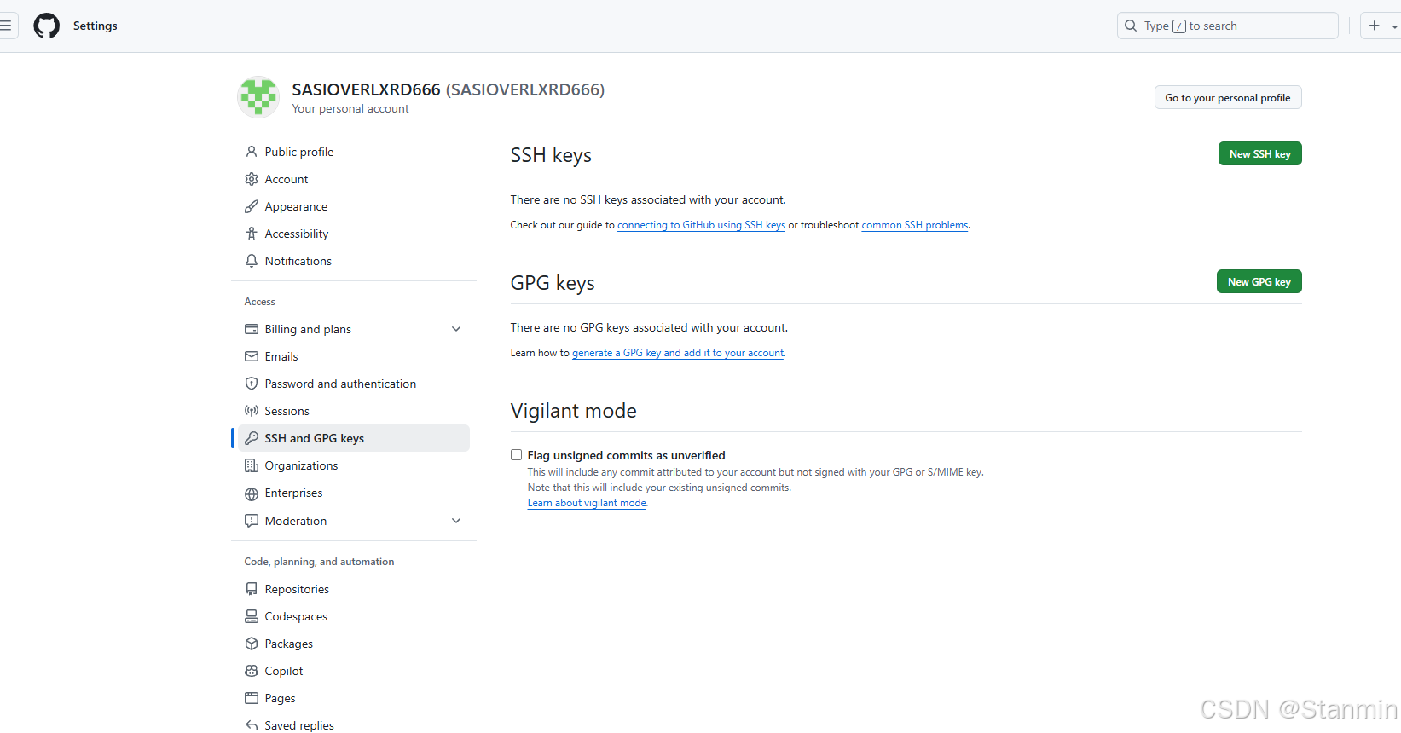
Task: Click the Accessibility figure icon
Action: pyautogui.click(x=252, y=234)
